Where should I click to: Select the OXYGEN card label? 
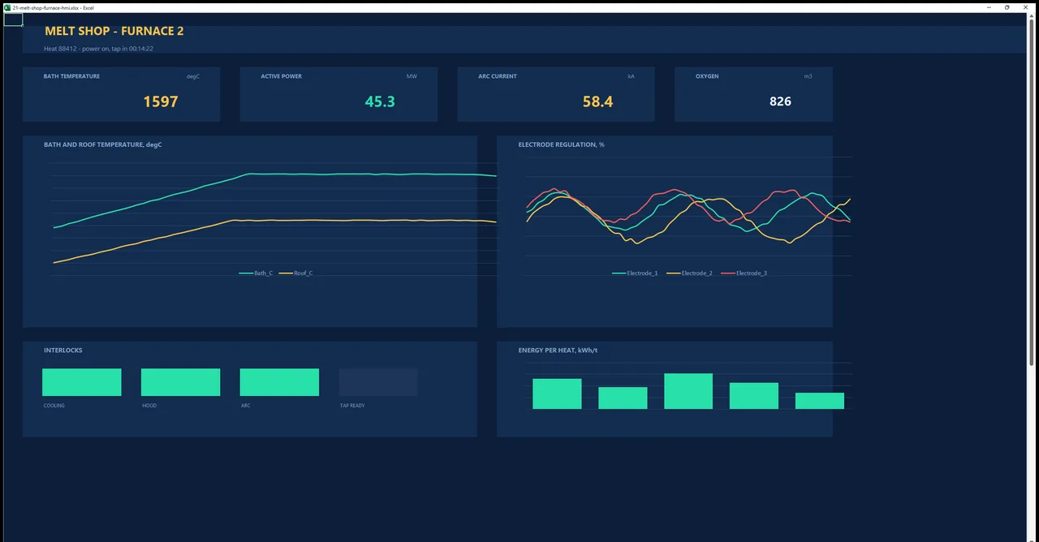[707, 76]
